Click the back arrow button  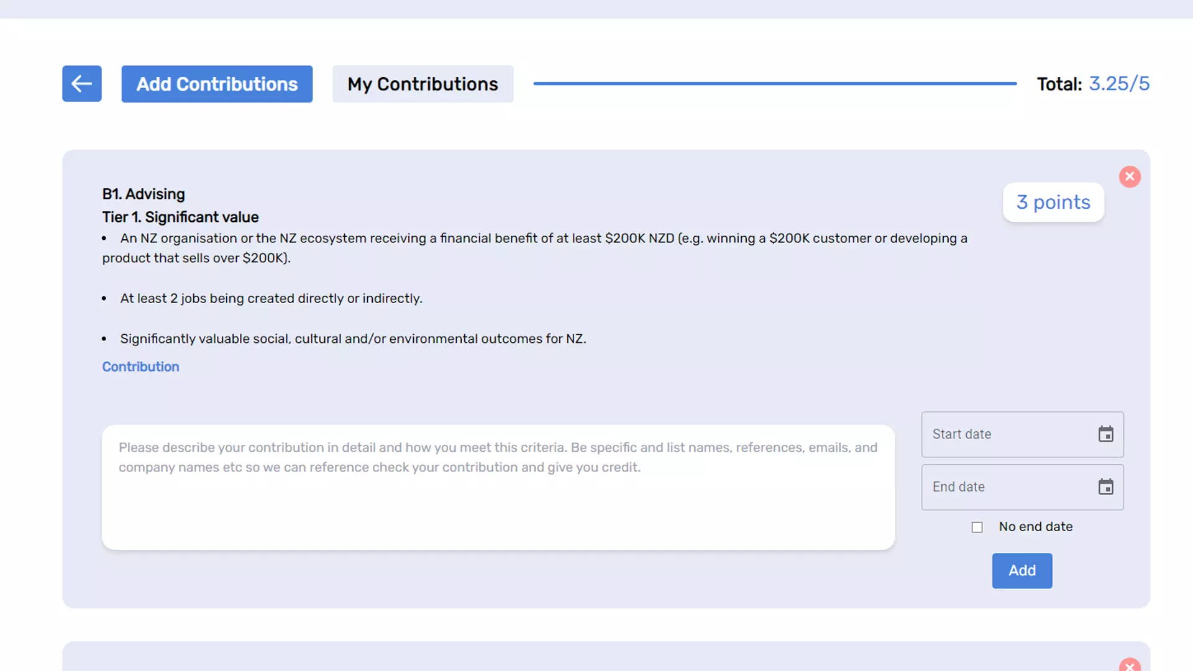pos(81,84)
